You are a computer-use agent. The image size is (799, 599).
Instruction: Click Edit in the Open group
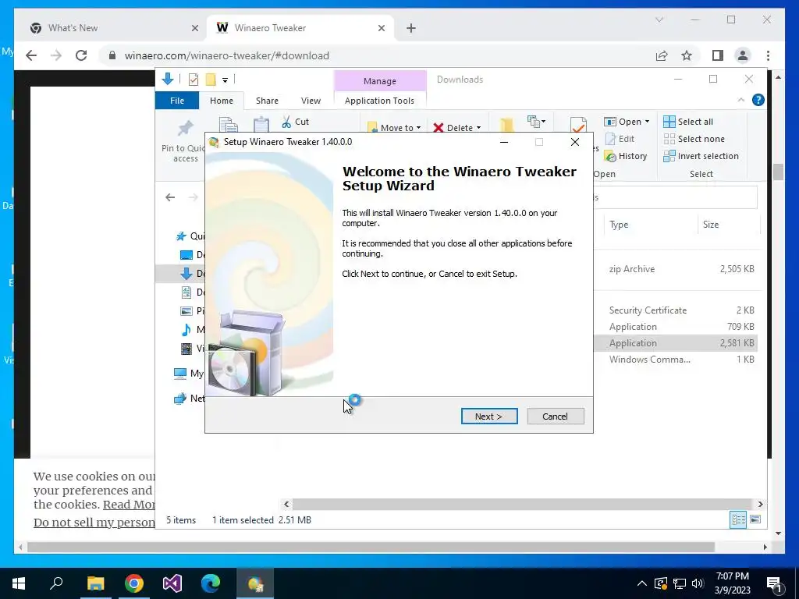pos(620,139)
